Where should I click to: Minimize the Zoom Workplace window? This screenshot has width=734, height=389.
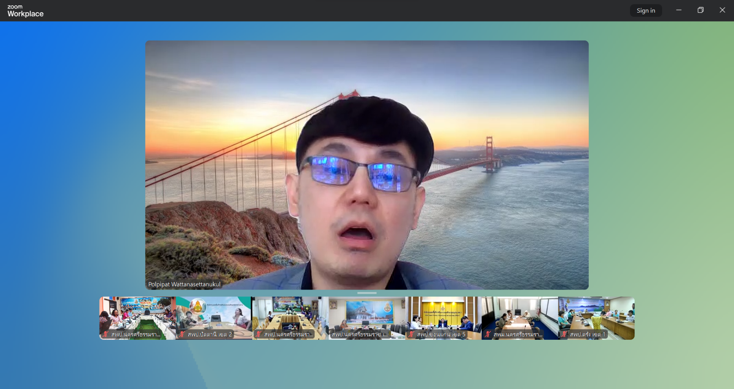pyautogui.click(x=679, y=10)
